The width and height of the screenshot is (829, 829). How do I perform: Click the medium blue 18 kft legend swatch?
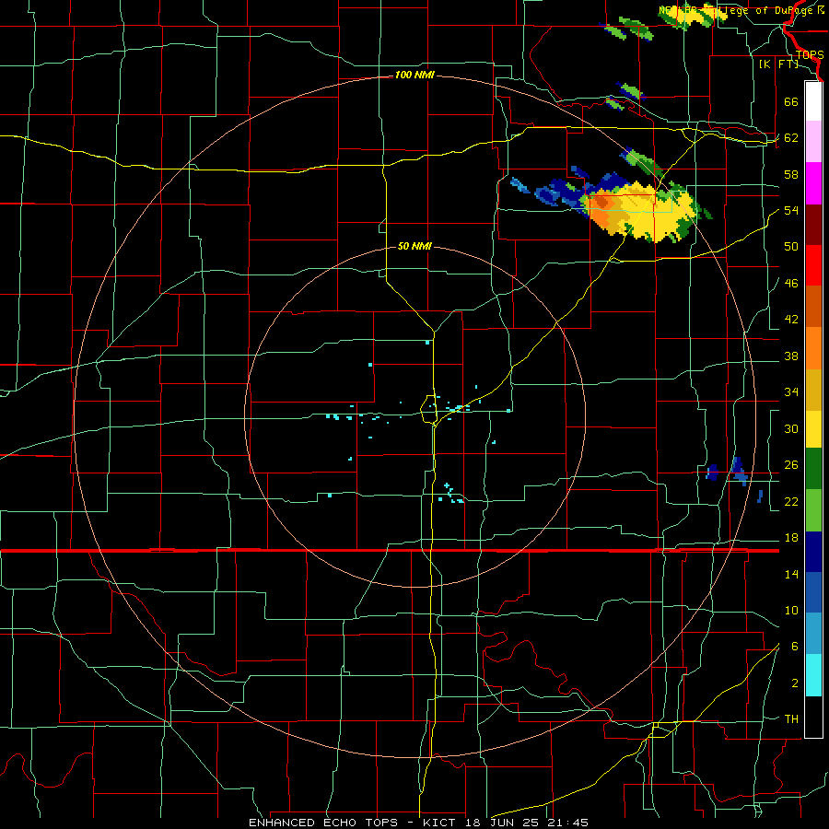pos(813,592)
